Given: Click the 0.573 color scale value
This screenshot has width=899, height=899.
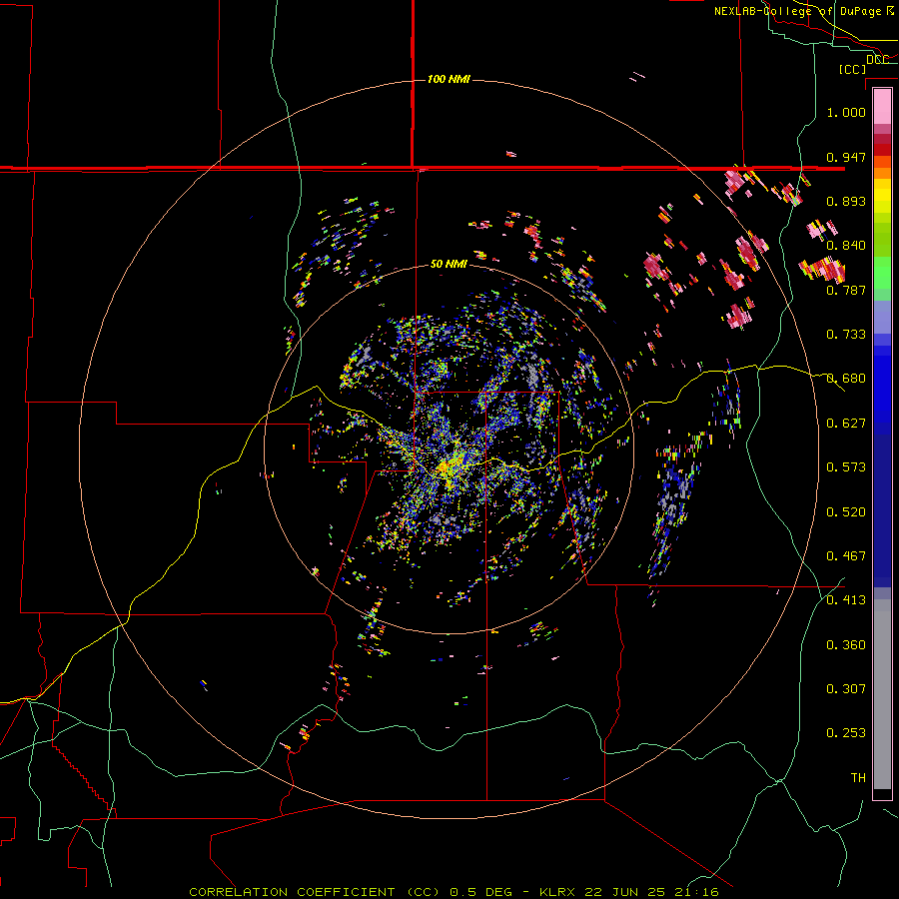Looking at the screenshot, I should click(x=846, y=467).
